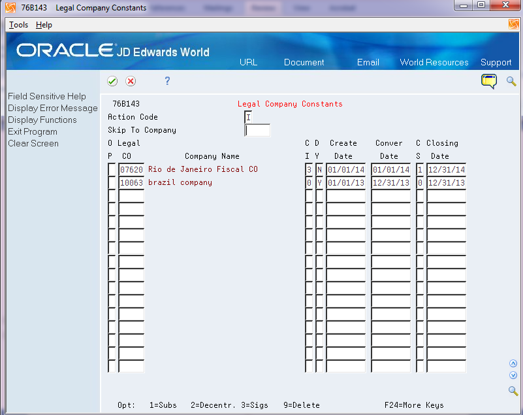This screenshot has width=523, height=415.
Task: Click CS field showing 1
Action: [420, 170]
